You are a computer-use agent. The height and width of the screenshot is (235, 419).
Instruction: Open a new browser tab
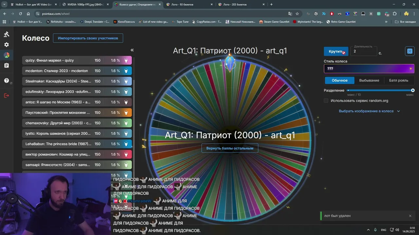click(x=271, y=5)
